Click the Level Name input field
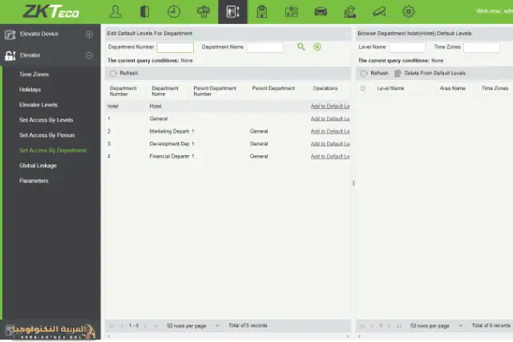The width and height of the screenshot is (513, 342). [407, 47]
